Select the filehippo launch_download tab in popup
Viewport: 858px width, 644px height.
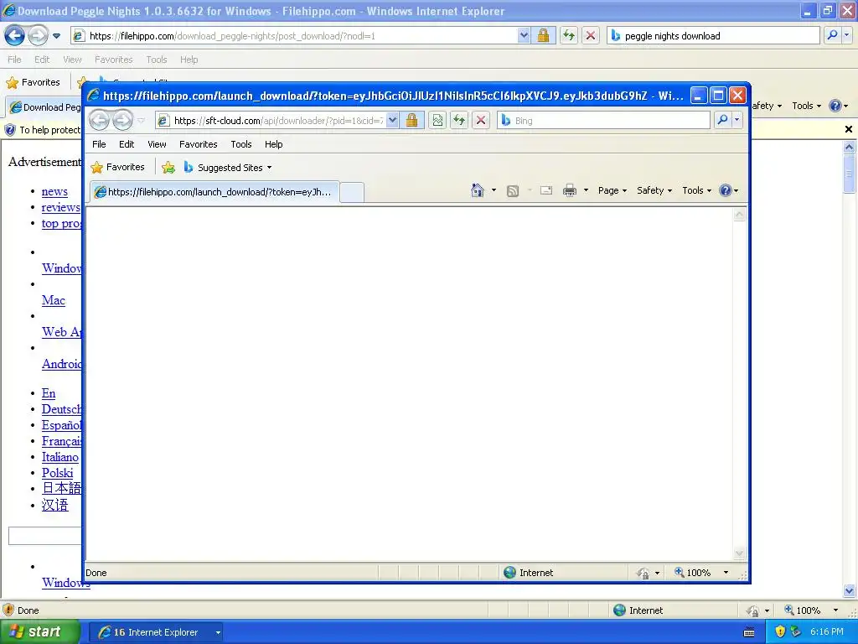[x=214, y=192]
